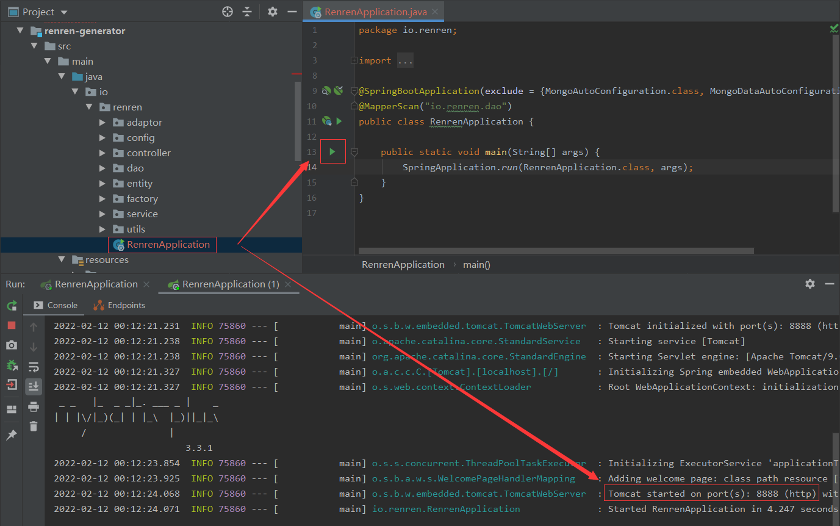
Task: Click the 'Tomcat started on port(s): 8888' message
Action: 711,494
